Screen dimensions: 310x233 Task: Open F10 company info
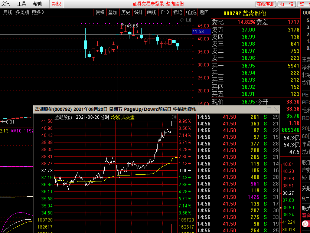165,13
